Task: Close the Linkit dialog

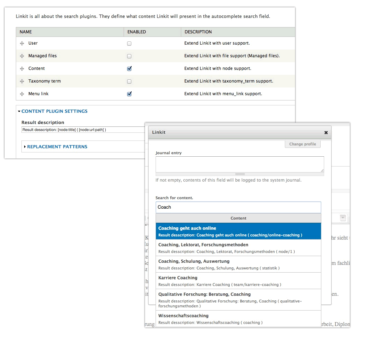Action: click(326, 132)
